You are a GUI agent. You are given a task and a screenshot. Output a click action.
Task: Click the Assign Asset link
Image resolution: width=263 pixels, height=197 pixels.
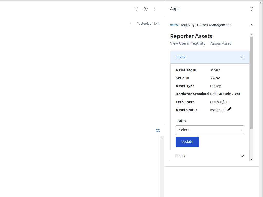click(221, 43)
